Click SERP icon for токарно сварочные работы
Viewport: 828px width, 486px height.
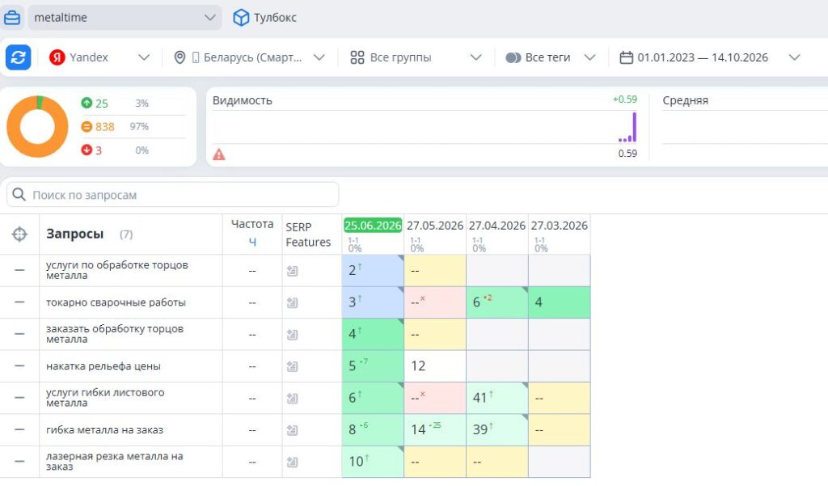tap(292, 302)
